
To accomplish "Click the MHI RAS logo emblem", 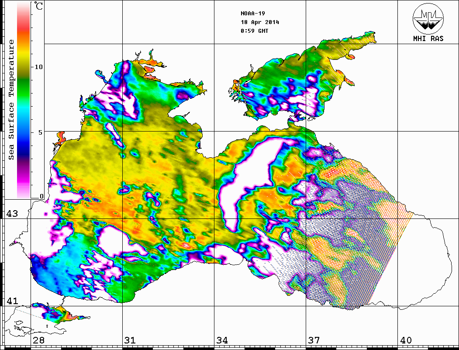I will tap(428, 18).
